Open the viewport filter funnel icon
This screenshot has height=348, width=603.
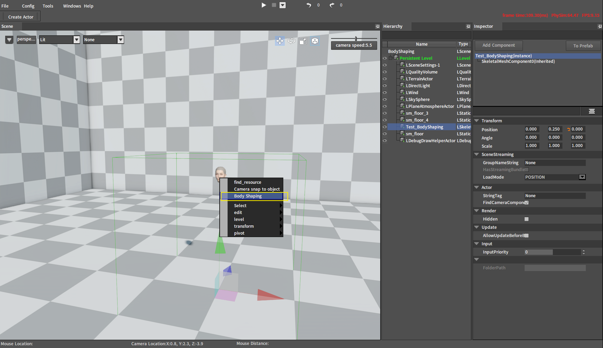pyautogui.click(x=9, y=40)
